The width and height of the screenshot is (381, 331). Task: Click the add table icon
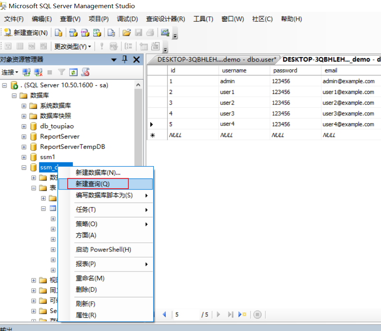click(x=144, y=46)
